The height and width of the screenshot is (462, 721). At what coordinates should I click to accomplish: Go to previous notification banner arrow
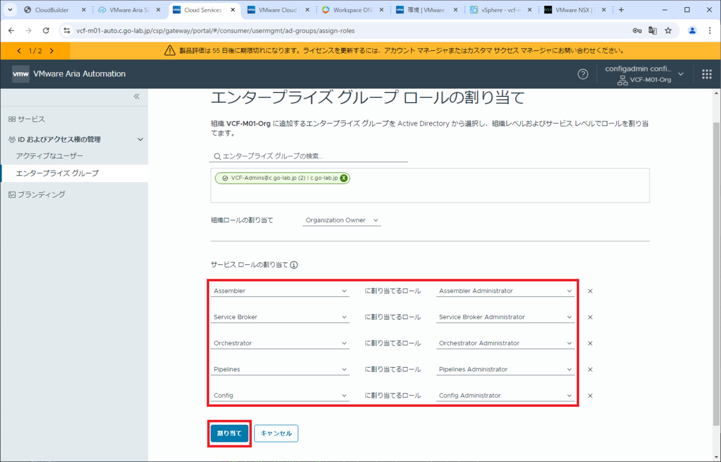19,51
